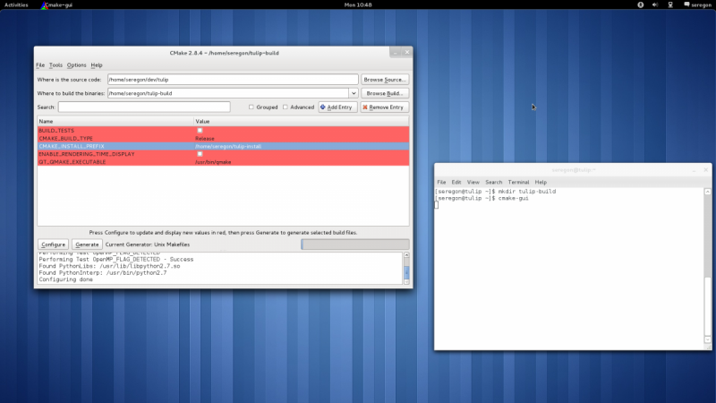Select the CMAKE_BUILD_TYPE row
The image size is (716, 403).
coord(223,139)
